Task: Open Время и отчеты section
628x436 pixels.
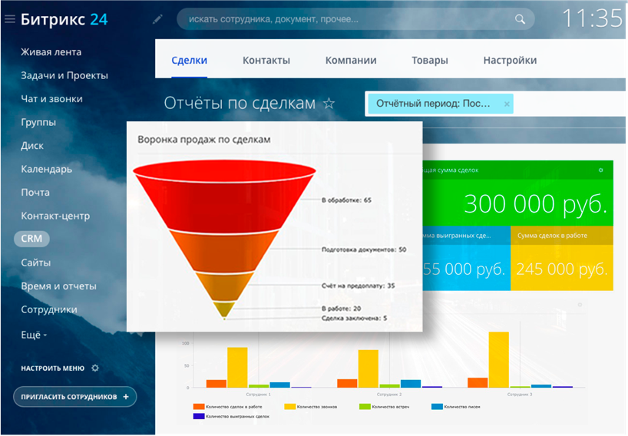Action: click(x=58, y=286)
